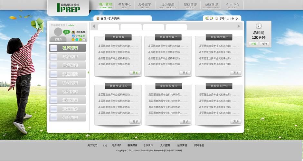Click the green forward-arrow page icon
The height and width of the screenshot is (161, 303).
(x=212, y=18)
